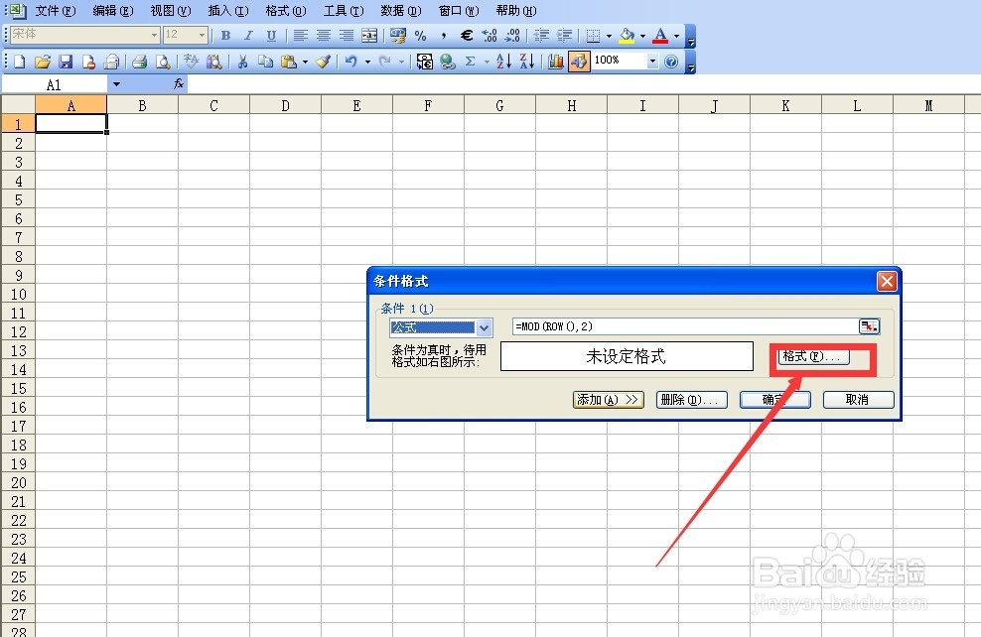The width and height of the screenshot is (981, 637).
Task: Open print preview
Action: click(163, 62)
